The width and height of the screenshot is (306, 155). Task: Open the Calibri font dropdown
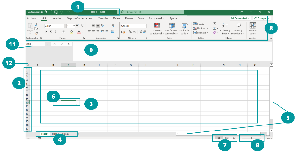65,26
